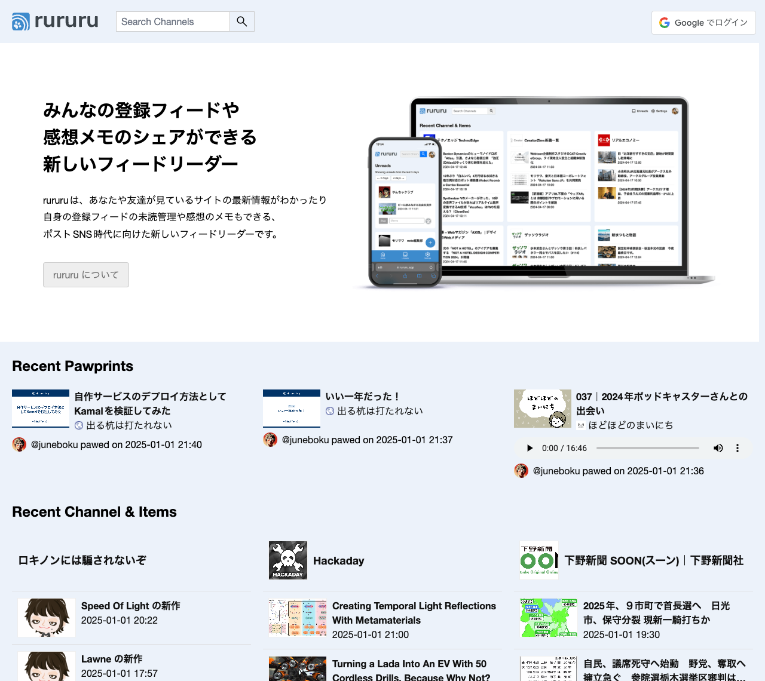Click the Turning a Lada Into An EV thumbnail

coord(298,669)
